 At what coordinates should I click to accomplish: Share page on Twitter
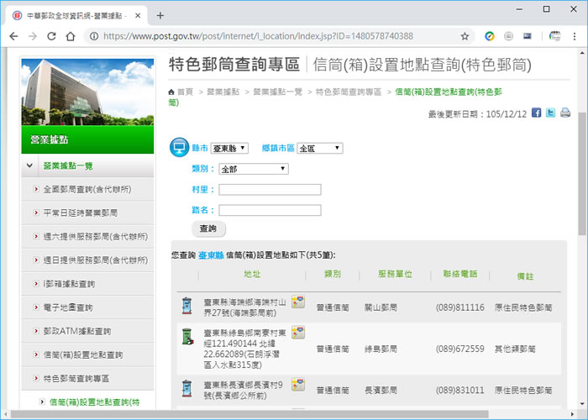[x=550, y=113]
